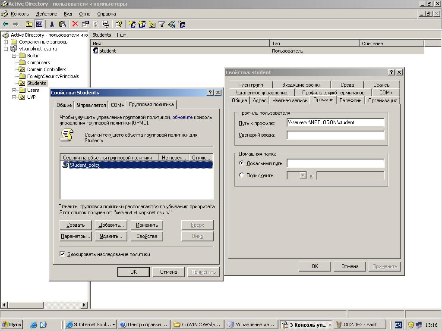The image size is (442, 331).
Task: Click the up one level folder icon
Action: [29, 24]
